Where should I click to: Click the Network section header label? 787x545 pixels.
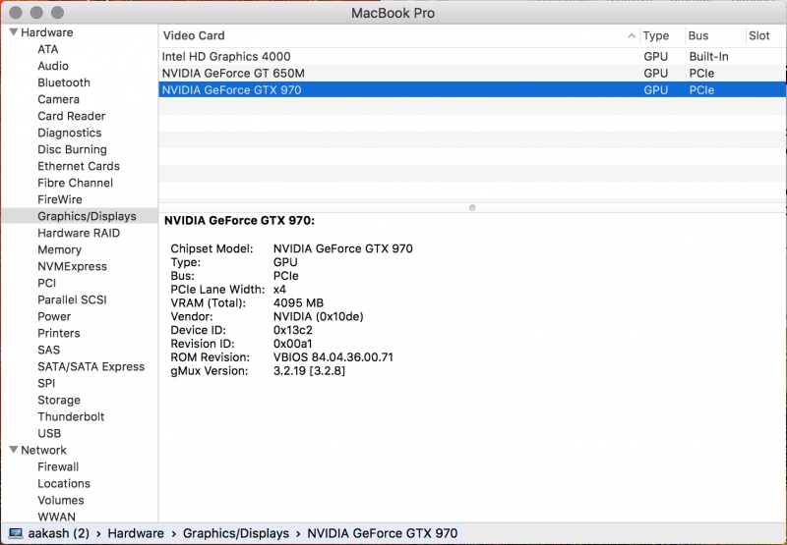coord(43,450)
